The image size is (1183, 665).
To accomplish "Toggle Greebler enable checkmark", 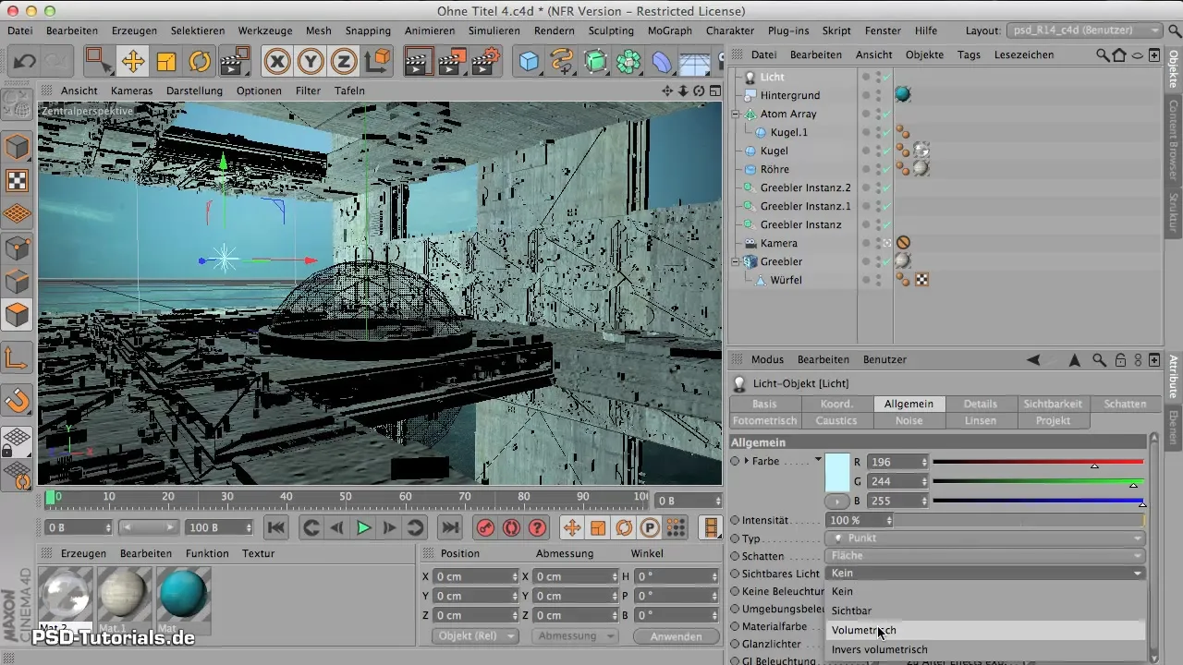I will click(x=885, y=261).
